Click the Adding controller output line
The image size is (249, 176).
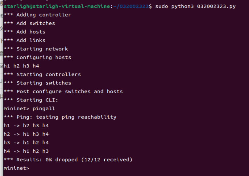[x=37, y=15]
